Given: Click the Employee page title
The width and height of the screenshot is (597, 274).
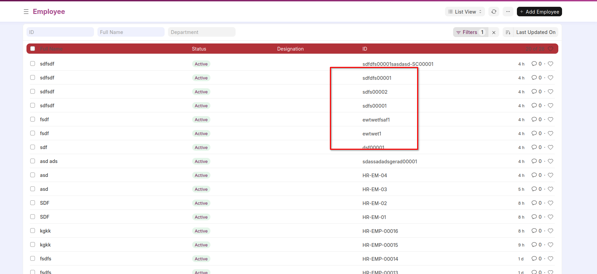Looking at the screenshot, I should coord(49,12).
